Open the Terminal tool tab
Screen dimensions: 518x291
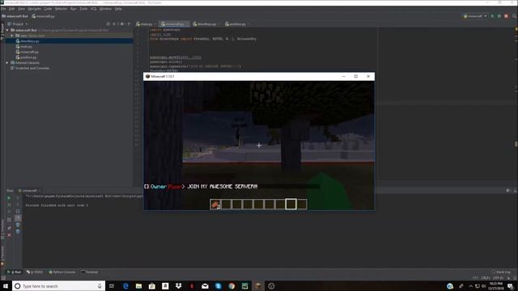(90, 272)
